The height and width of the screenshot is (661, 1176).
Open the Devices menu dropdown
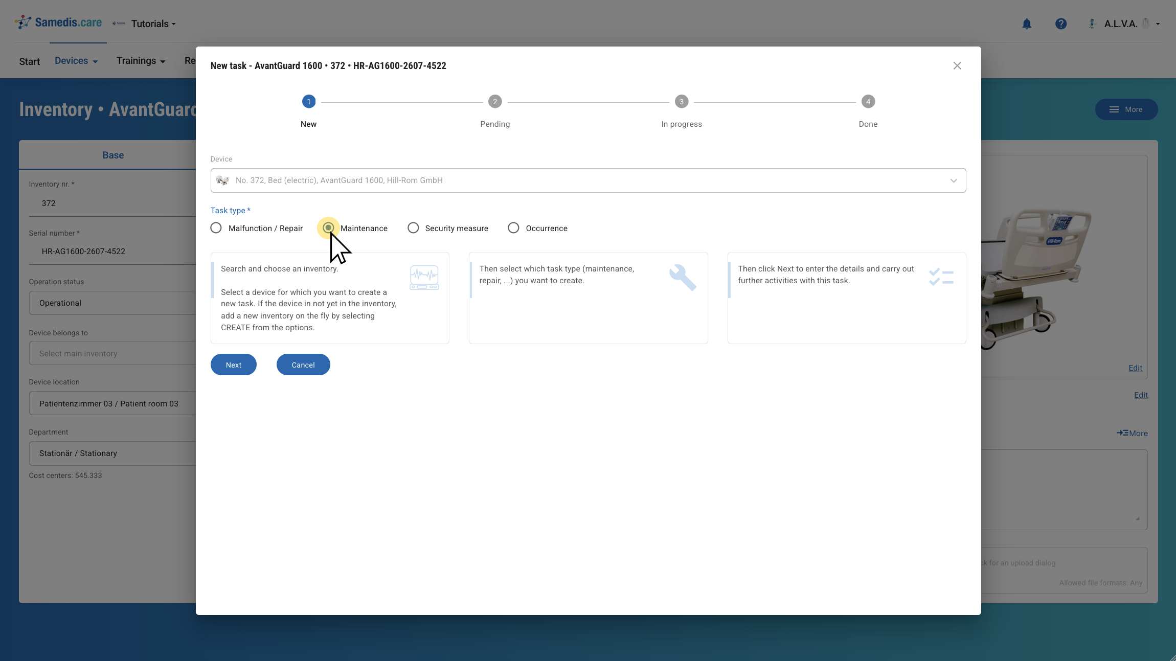(76, 61)
